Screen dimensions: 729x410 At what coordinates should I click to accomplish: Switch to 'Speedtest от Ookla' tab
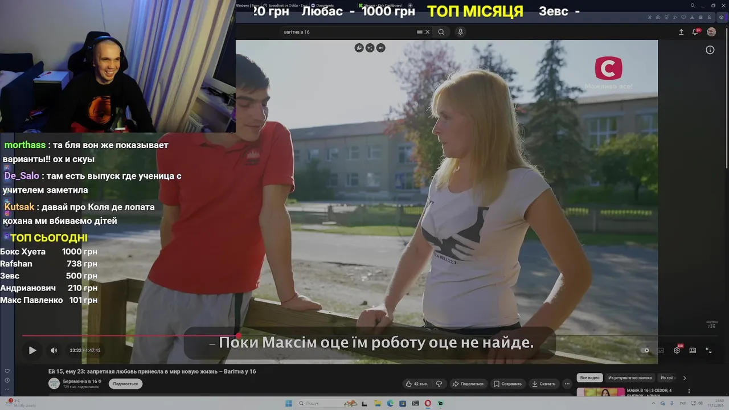(285, 6)
